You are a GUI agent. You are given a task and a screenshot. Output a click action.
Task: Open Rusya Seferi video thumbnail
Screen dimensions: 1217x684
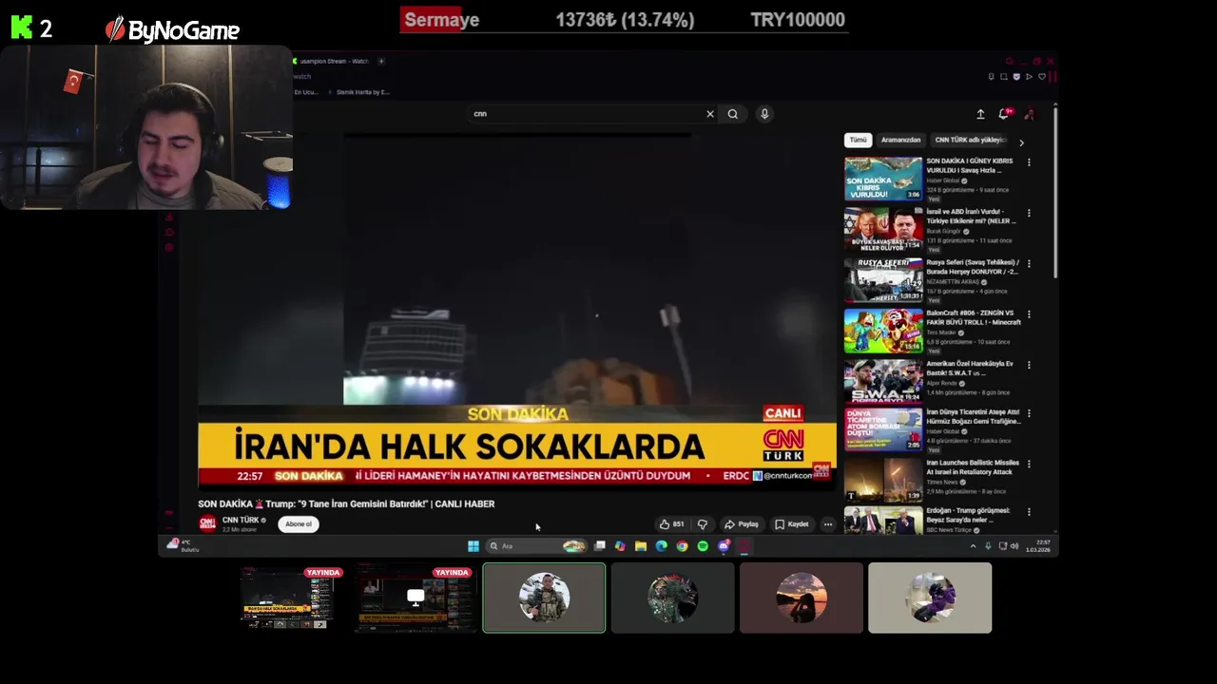(883, 280)
